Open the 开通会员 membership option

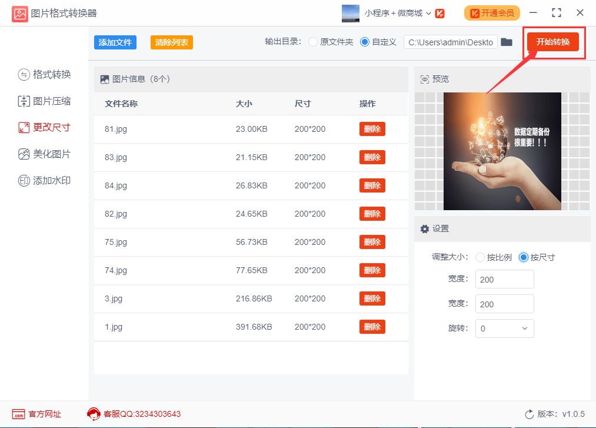point(492,12)
